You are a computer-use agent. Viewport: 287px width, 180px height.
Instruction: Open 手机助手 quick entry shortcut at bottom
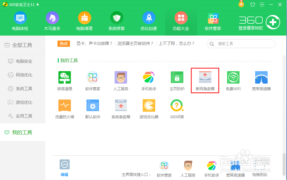tap(212, 169)
